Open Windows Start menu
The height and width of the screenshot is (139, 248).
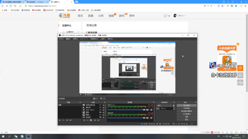point(3,136)
